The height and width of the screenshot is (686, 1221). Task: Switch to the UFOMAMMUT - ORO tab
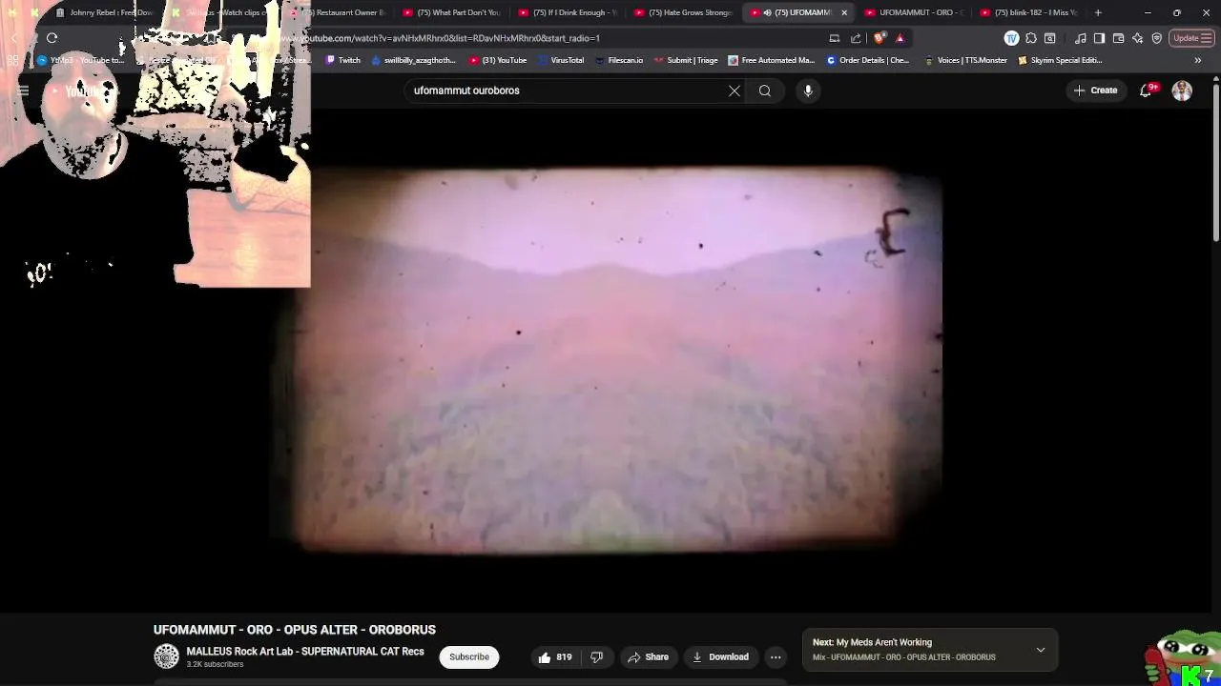tap(914, 12)
